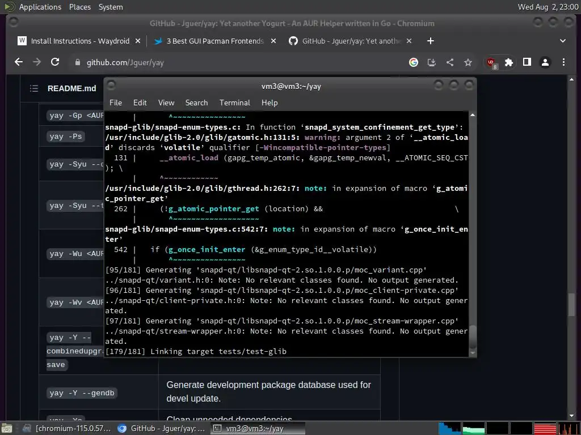581x435 pixels.
Task: Click browser page scroll-up arrow
Action: click(571, 79)
